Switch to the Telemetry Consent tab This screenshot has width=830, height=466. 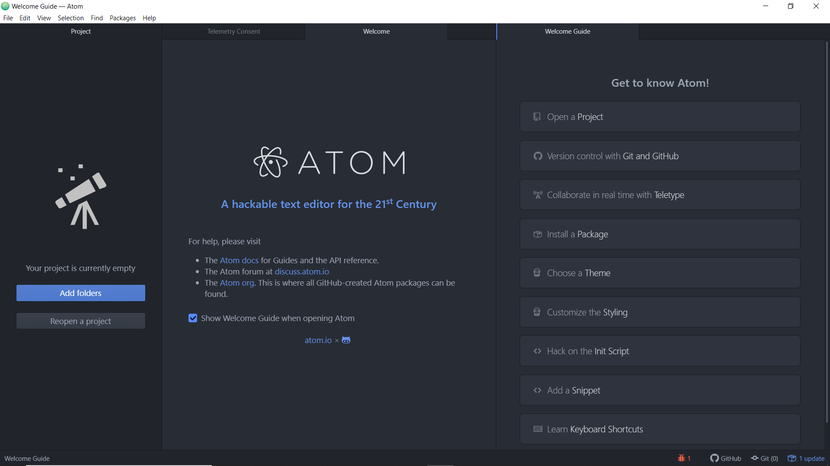(233, 31)
